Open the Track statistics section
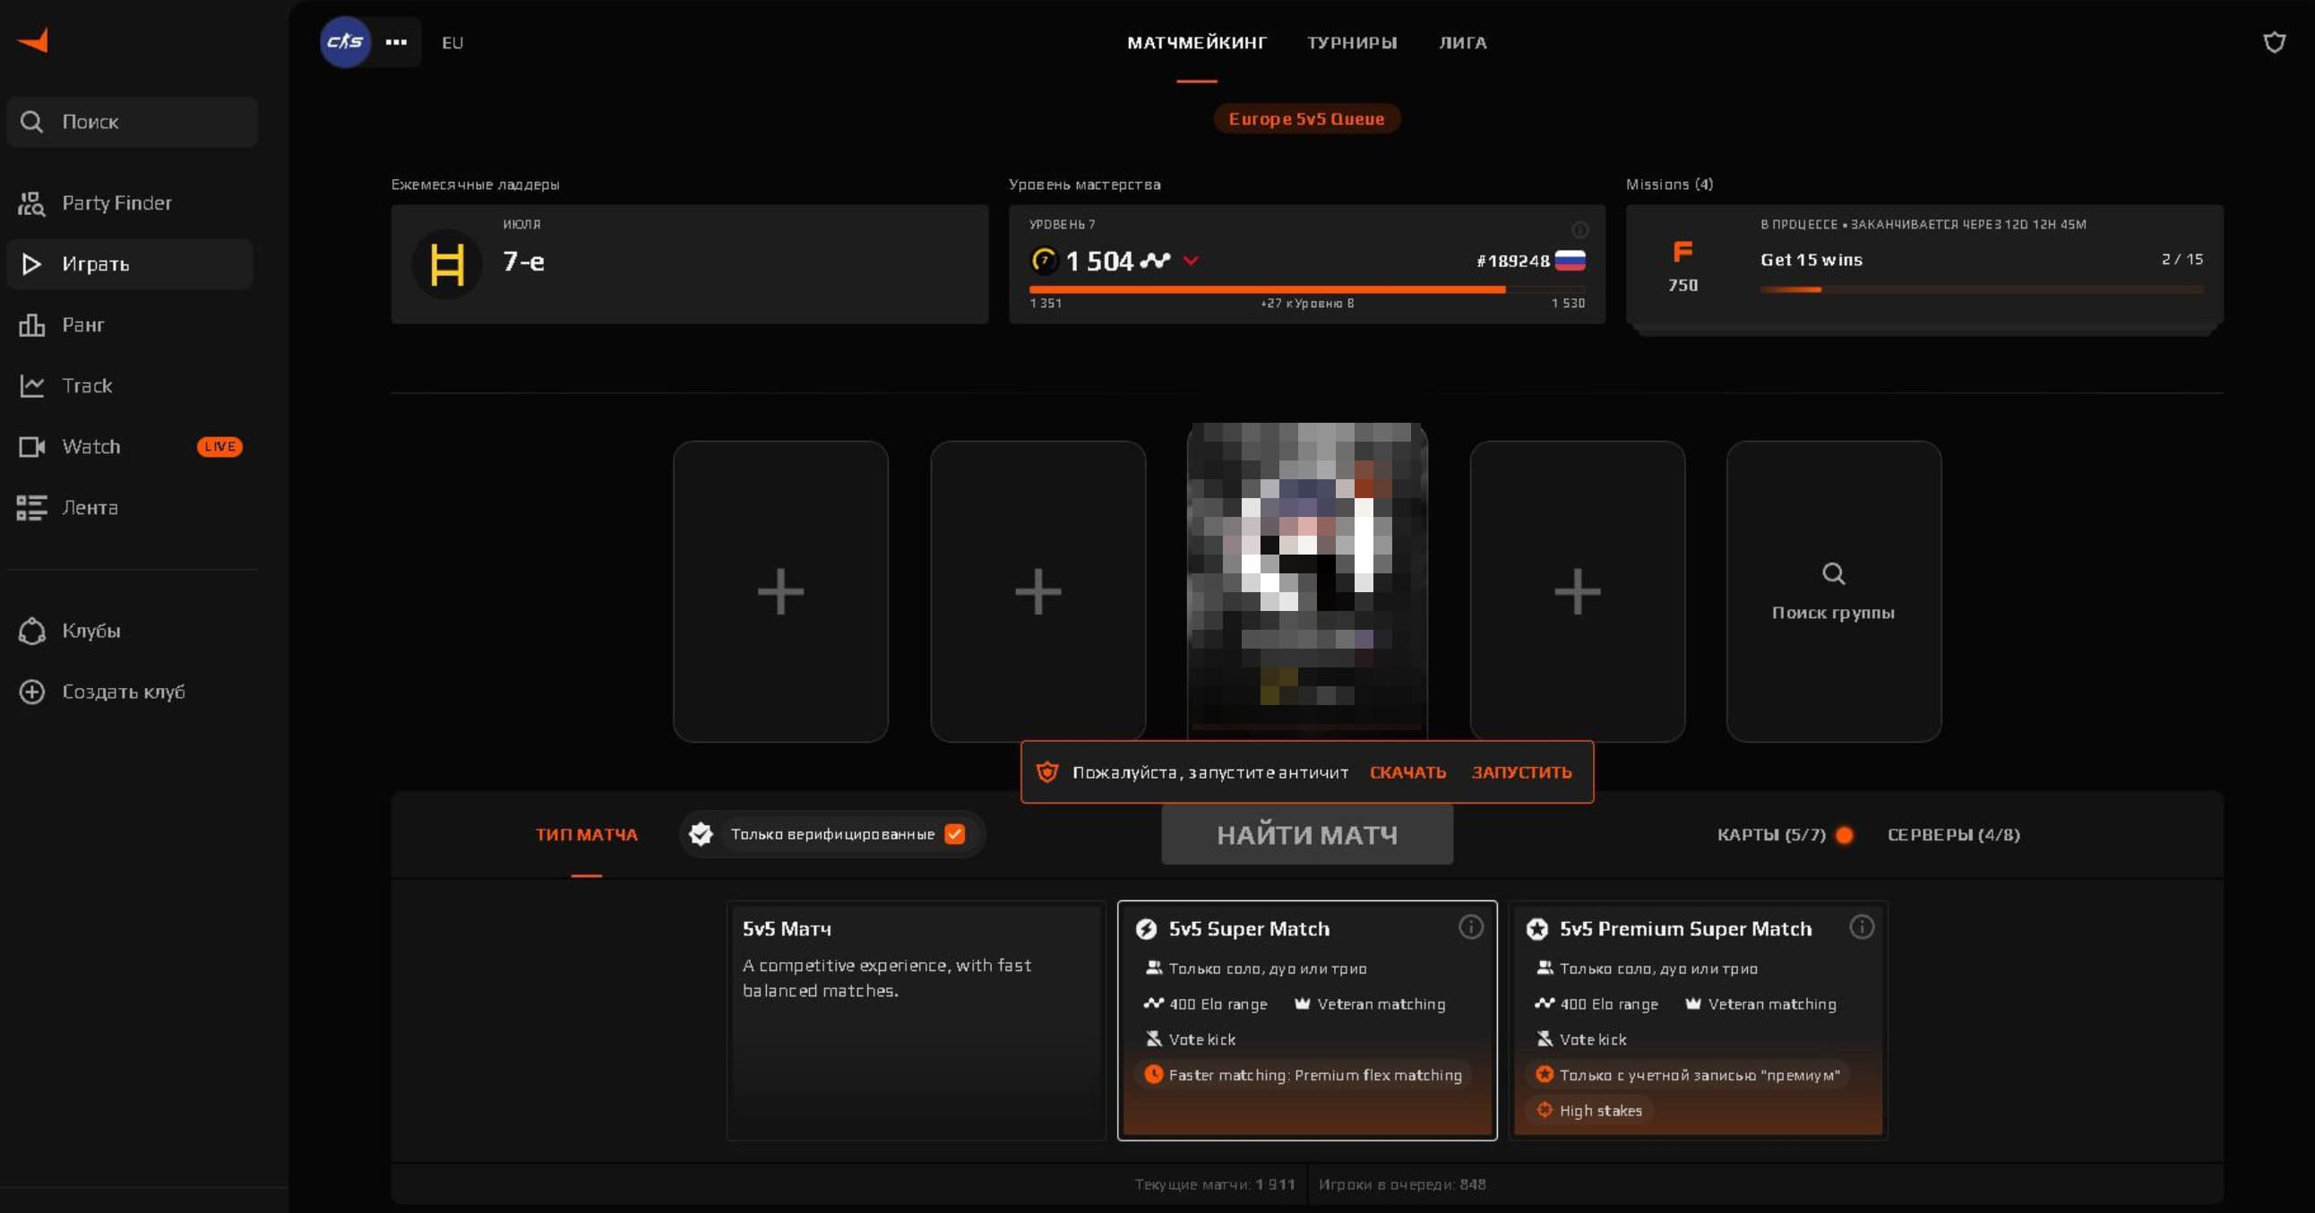This screenshot has height=1213, width=2315. (x=86, y=385)
